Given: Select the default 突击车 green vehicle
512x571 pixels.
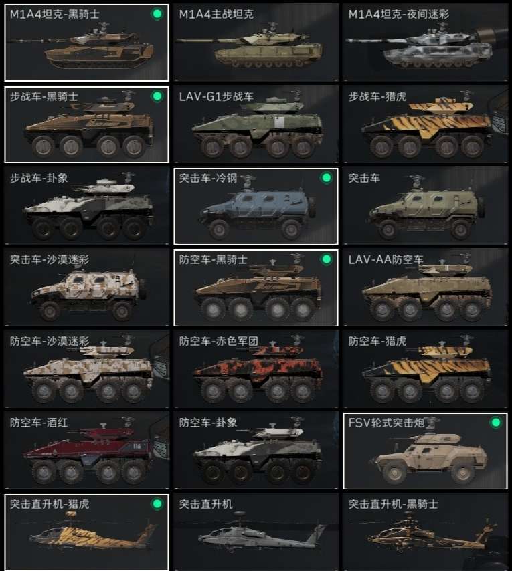Looking at the screenshot, I should pos(425,206).
